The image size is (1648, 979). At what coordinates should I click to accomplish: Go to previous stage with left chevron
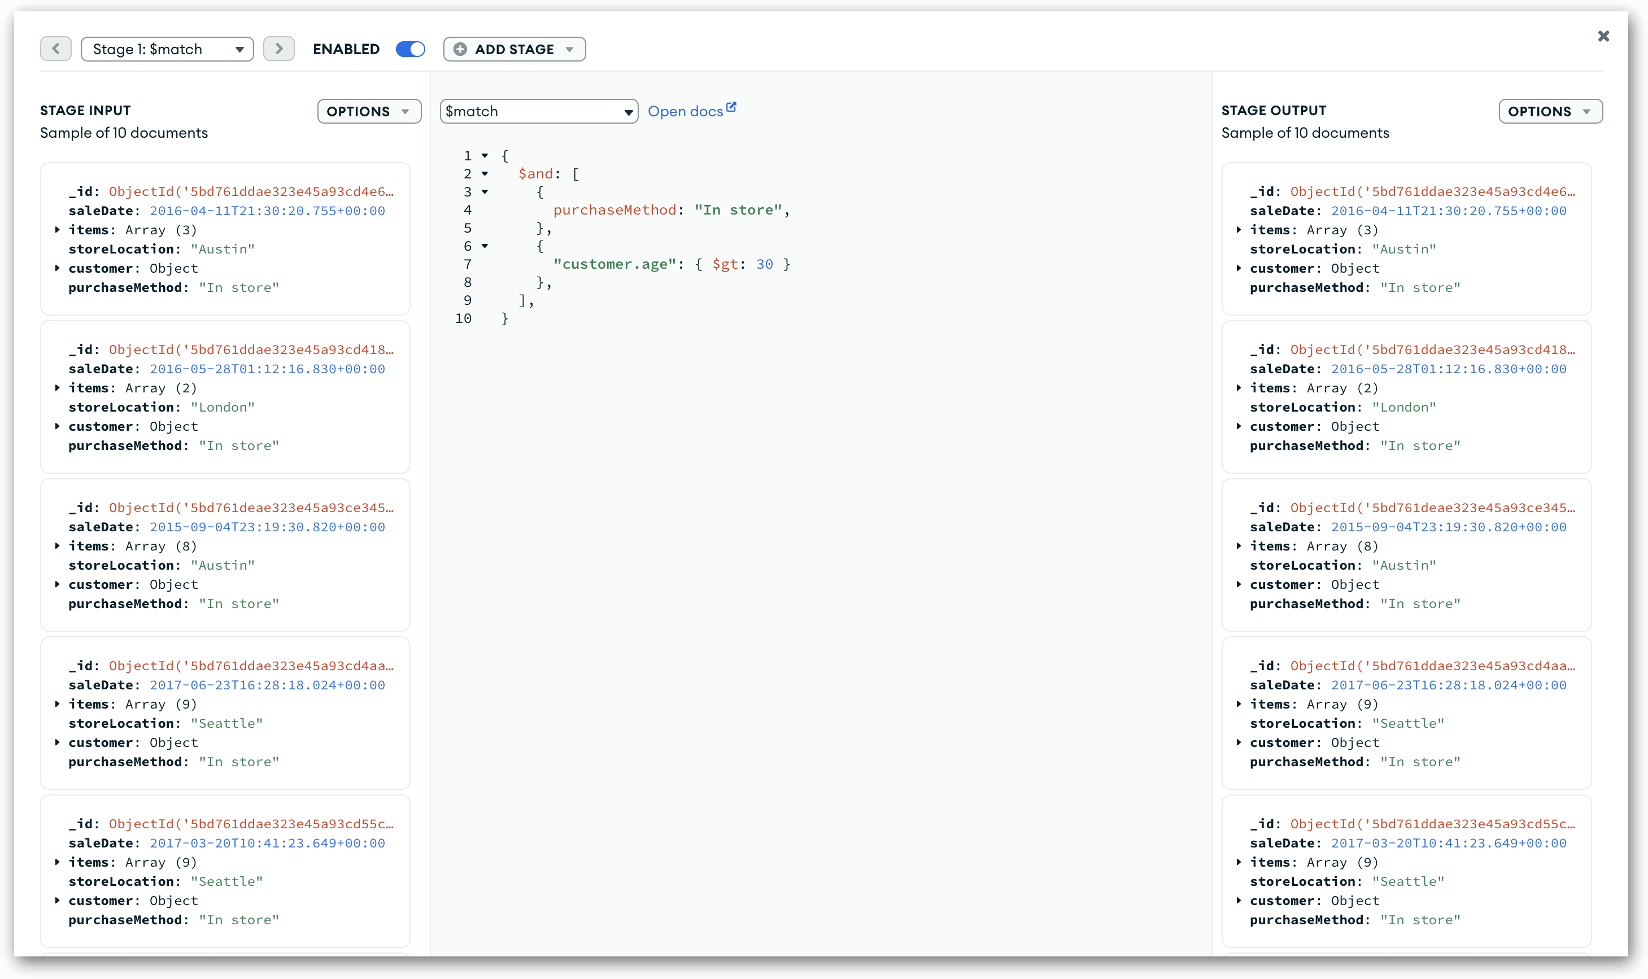(x=55, y=49)
